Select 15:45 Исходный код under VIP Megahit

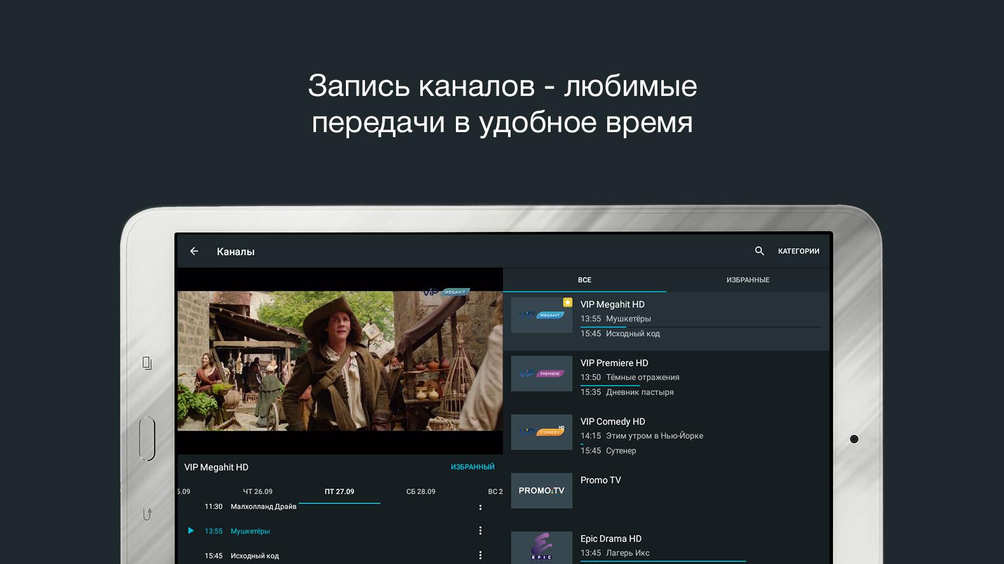tap(620, 334)
